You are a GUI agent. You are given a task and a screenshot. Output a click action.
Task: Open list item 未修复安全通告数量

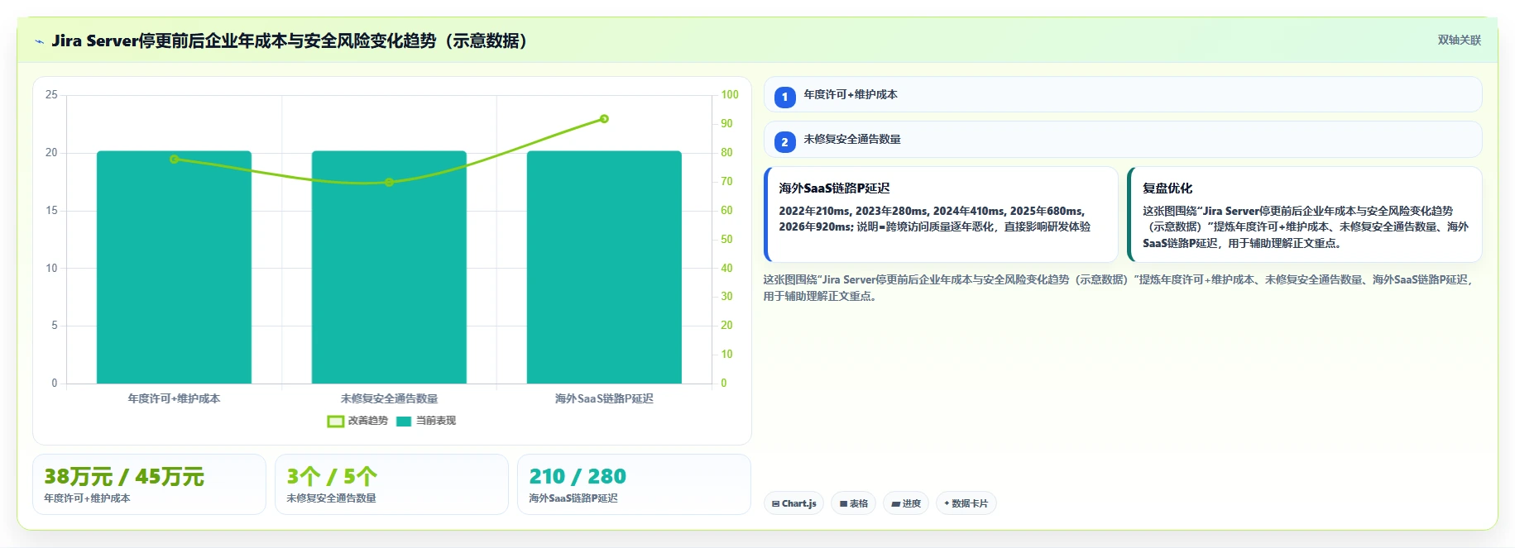(x=1123, y=139)
